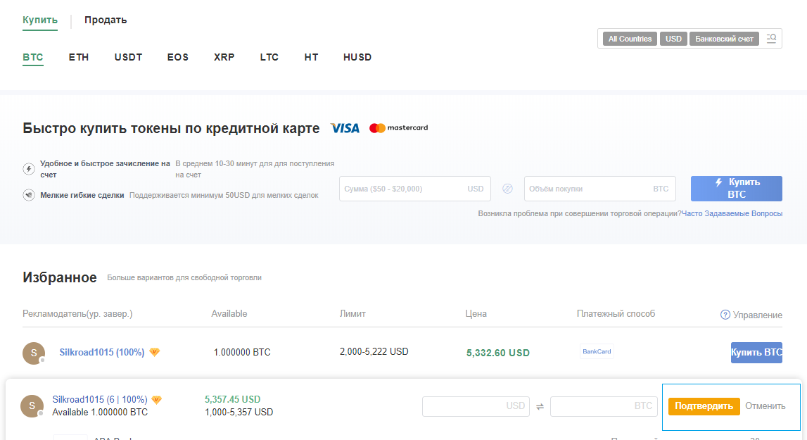The height and width of the screenshot is (440, 807).
Task: Click the filter search icon
Action: (x=771, y=39)
